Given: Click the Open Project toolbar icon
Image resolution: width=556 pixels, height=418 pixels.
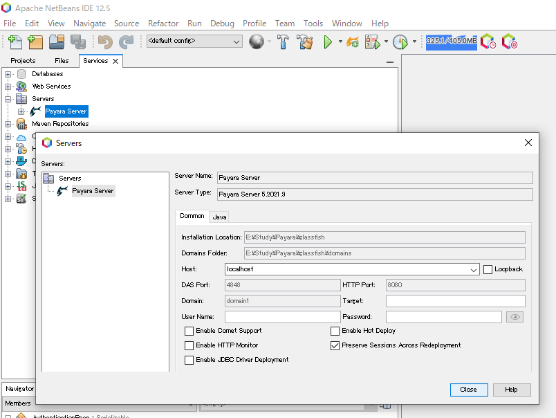Looking at the screenshot, I should [57, 42].
